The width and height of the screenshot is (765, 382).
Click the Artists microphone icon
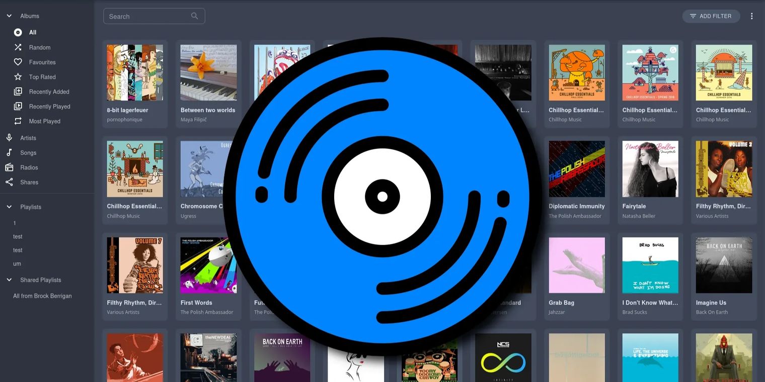tap(9, 138)
